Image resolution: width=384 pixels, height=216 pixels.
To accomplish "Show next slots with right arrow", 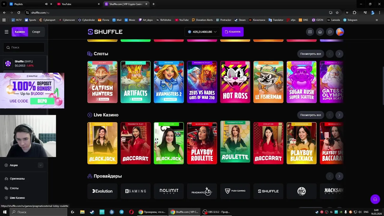I will click(x=339, y=54).
